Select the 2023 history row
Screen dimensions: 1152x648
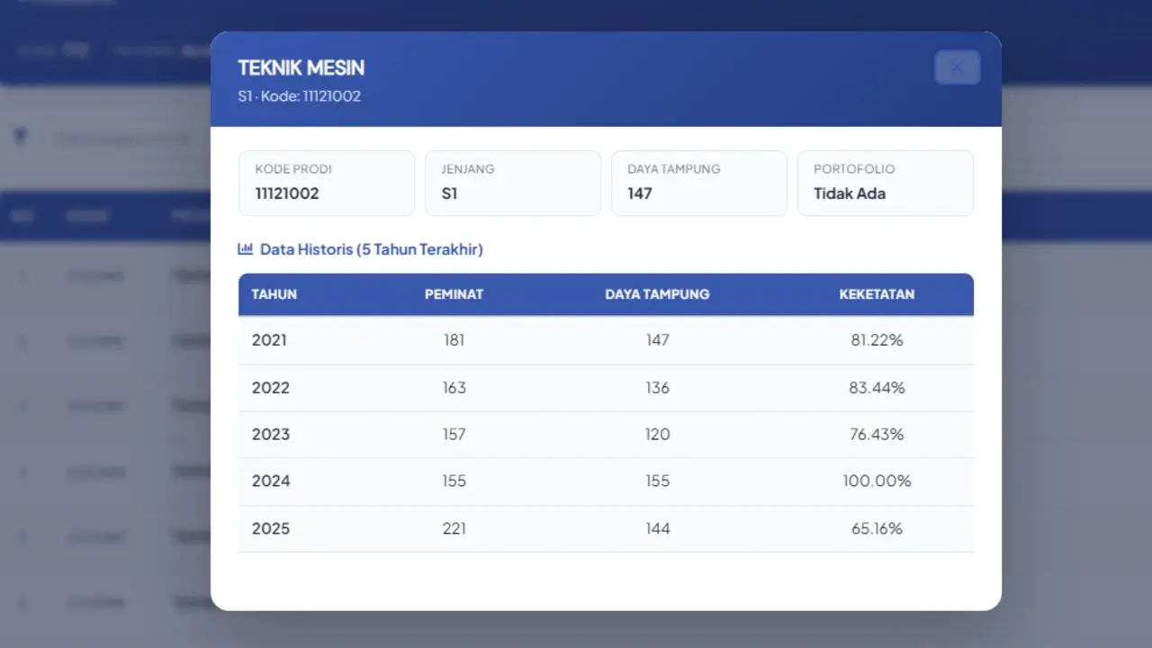click(606, 435)
